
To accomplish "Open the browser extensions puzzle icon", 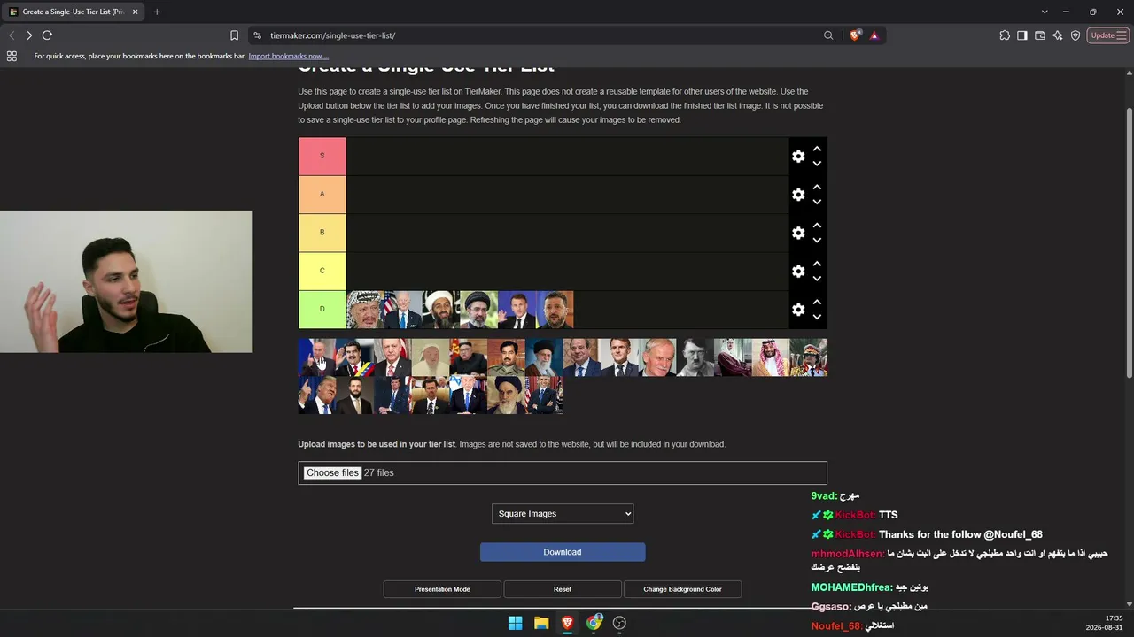I will pyautogui.click(x=1005, y=35).
